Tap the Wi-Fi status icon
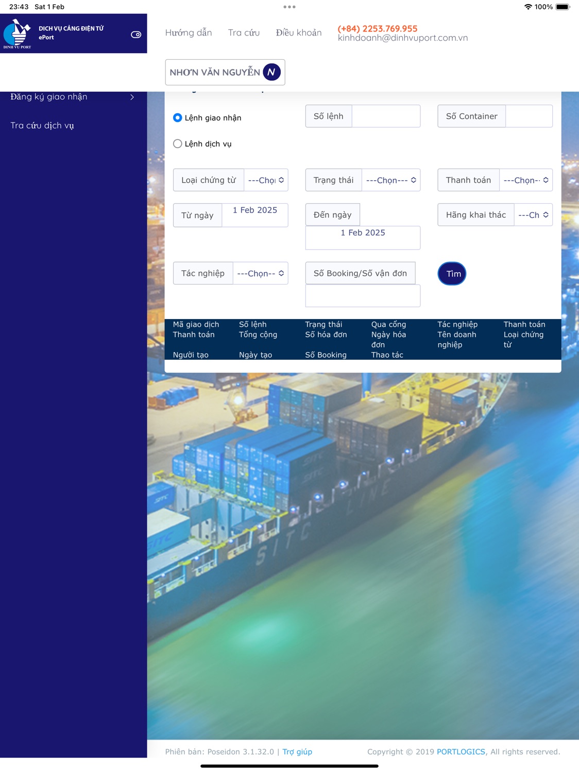Screen dimensions: 579x772 (x=528, y=7)
